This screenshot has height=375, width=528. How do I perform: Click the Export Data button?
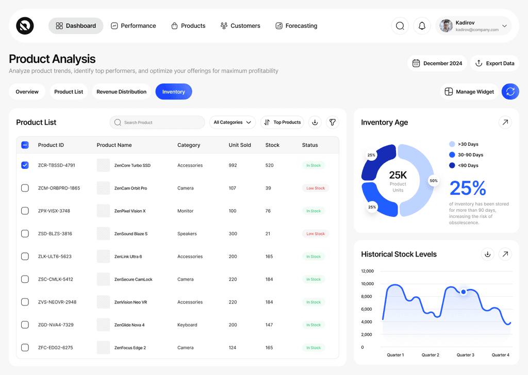pyautogui.click(x=494, y=63)
